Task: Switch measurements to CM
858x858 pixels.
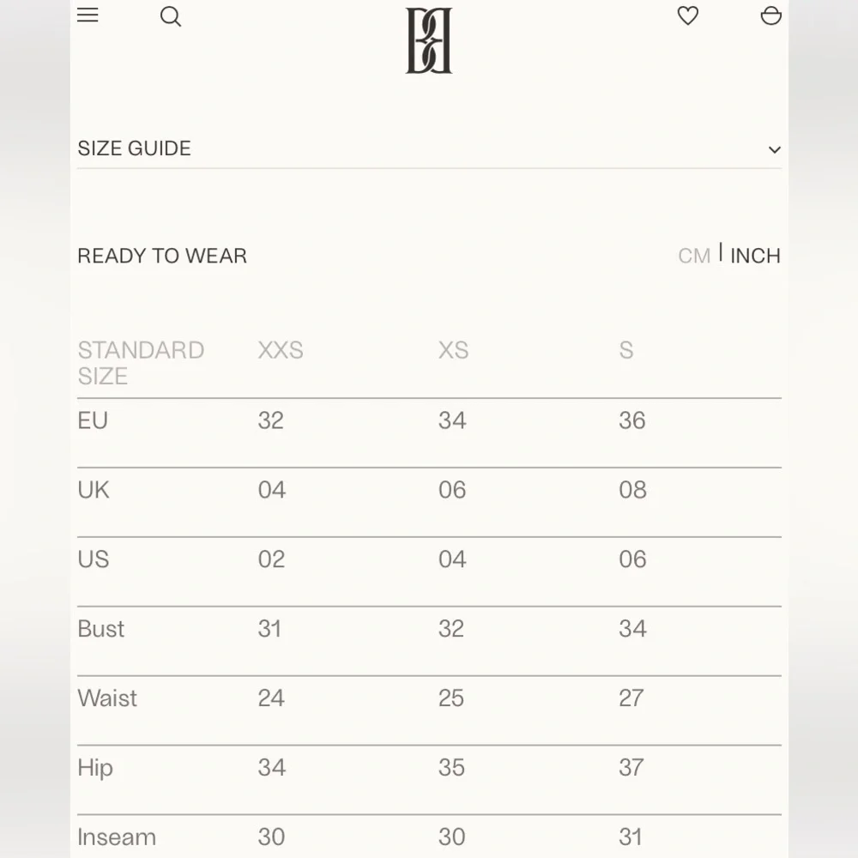Action: 693,256
